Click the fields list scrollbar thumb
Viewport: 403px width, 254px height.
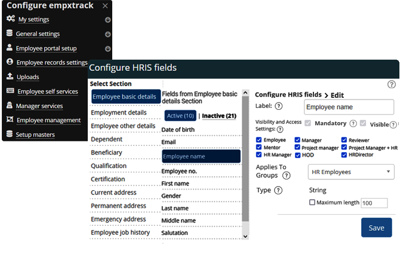pyautogui.click(x=245, y=159)
